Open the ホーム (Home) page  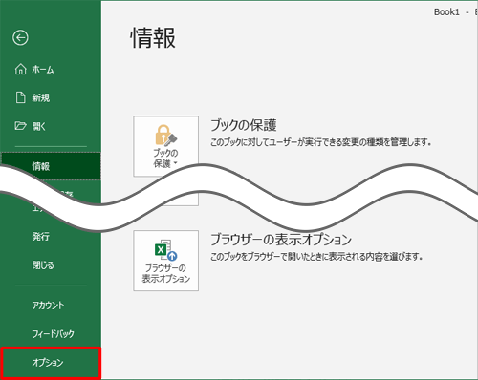coord(43,70)
